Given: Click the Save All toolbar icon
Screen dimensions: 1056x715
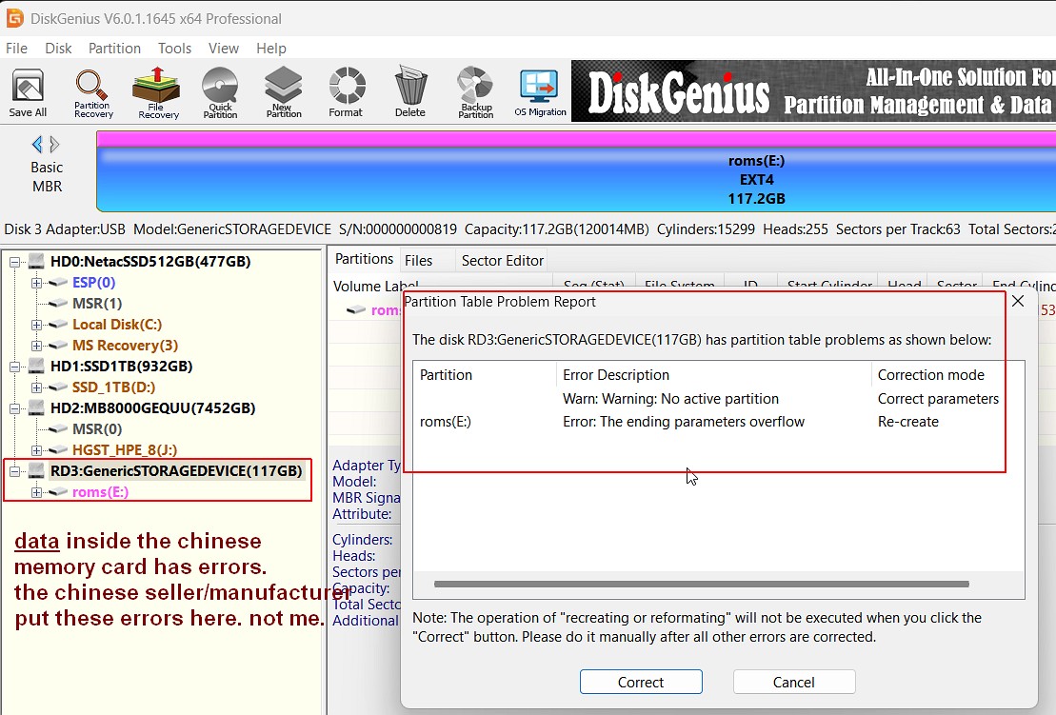Looking at the screenshot, I should point(28,92).
